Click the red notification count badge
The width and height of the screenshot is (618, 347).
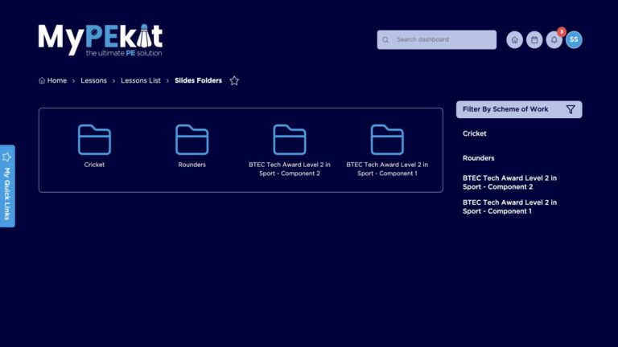[x=562, y=32]
